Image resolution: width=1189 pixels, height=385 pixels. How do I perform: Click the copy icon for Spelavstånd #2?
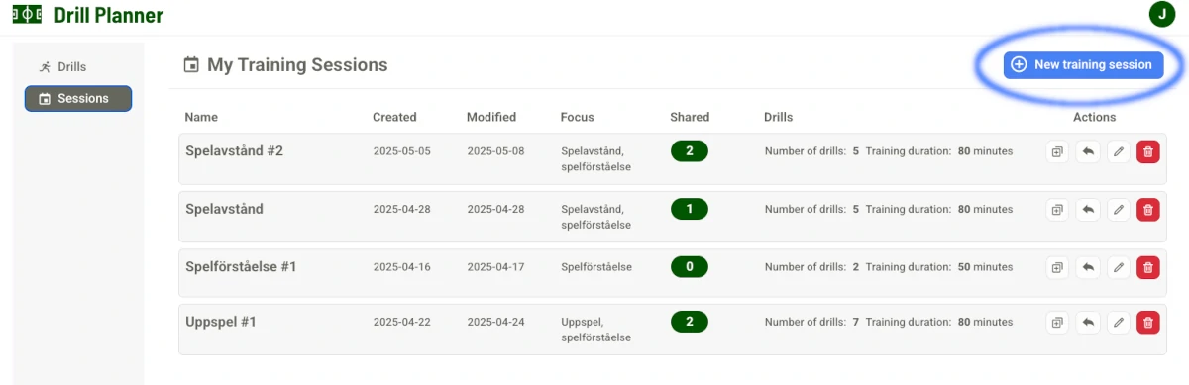coord(1057,152)
